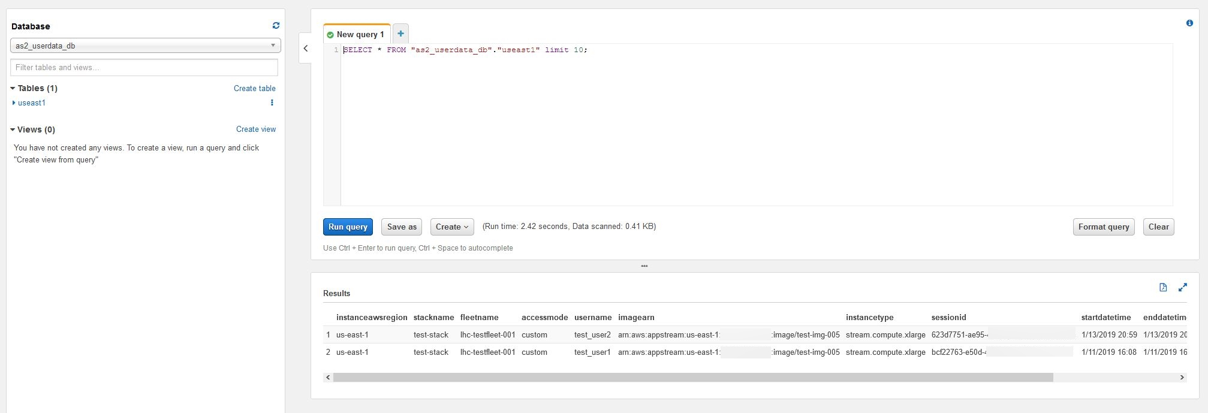Select the New query 1 tab

pyautogui.click(x=357, y=34)
